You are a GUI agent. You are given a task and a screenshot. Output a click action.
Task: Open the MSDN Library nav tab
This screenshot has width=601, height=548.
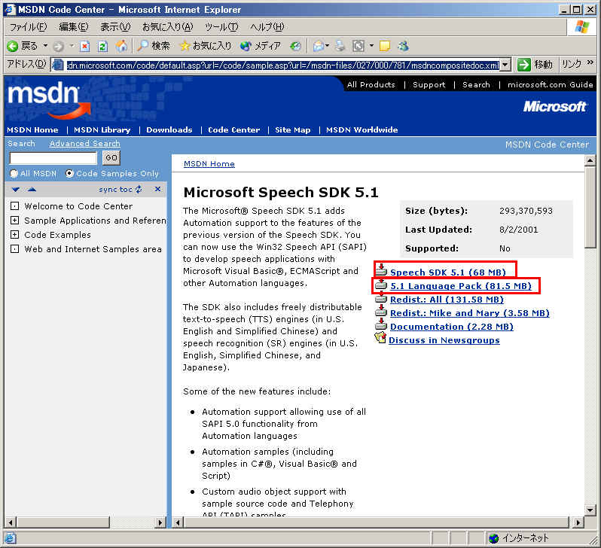click(102, 130)
